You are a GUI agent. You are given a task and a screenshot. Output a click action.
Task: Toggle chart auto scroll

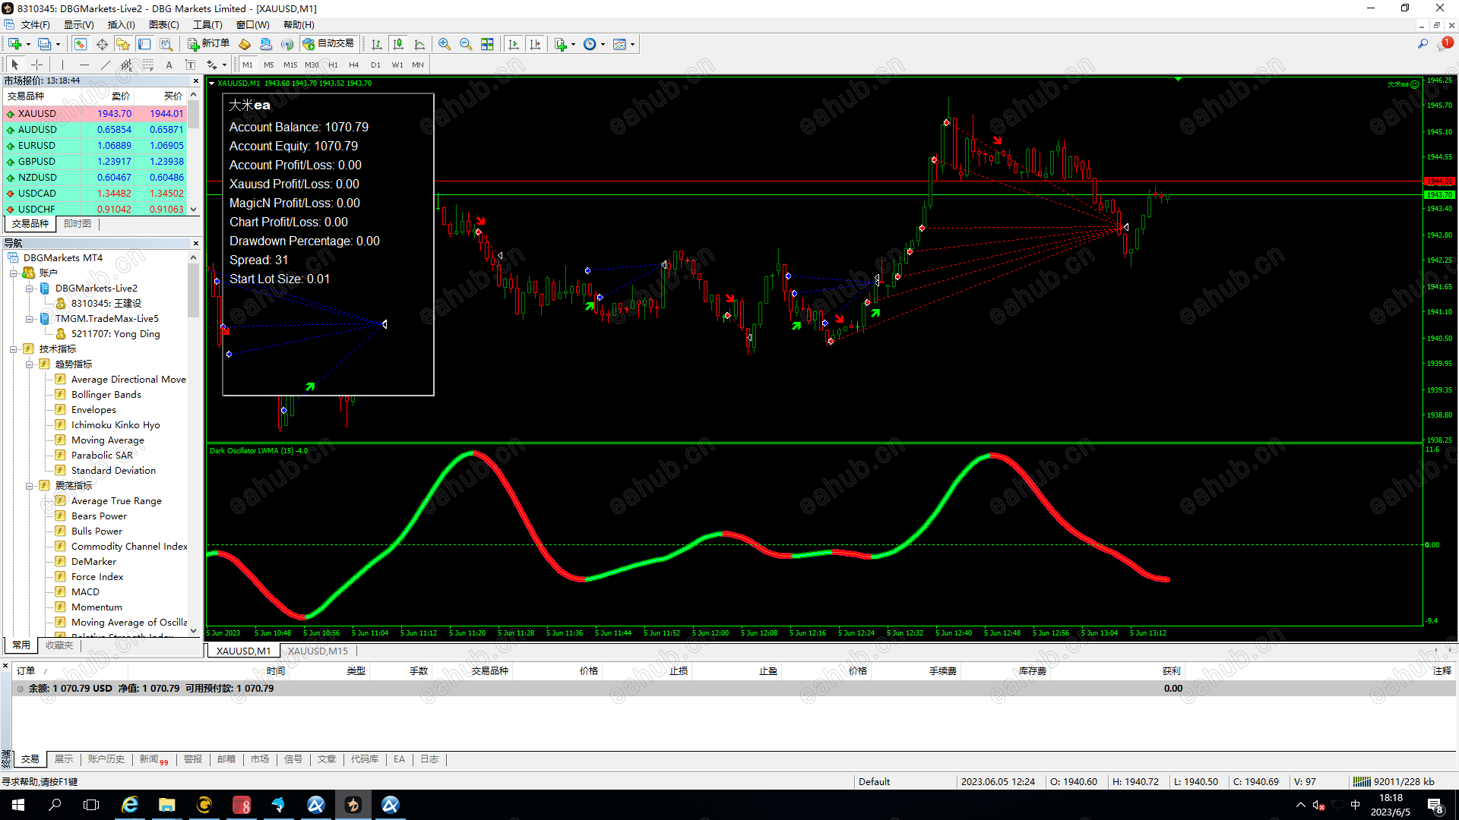(514, 44)
